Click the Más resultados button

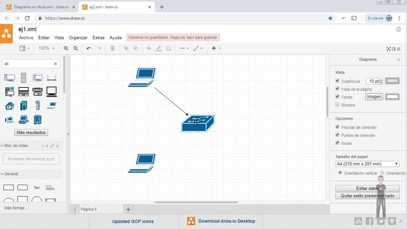click(31, 132)
